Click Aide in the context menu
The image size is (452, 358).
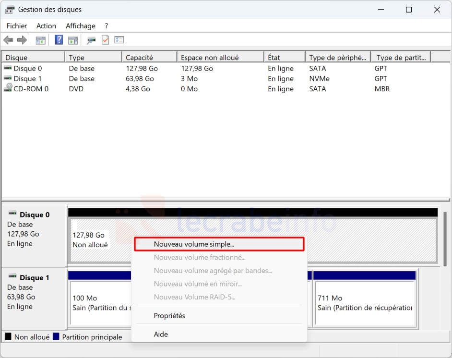pyautogui.click(x=161, y=334)
